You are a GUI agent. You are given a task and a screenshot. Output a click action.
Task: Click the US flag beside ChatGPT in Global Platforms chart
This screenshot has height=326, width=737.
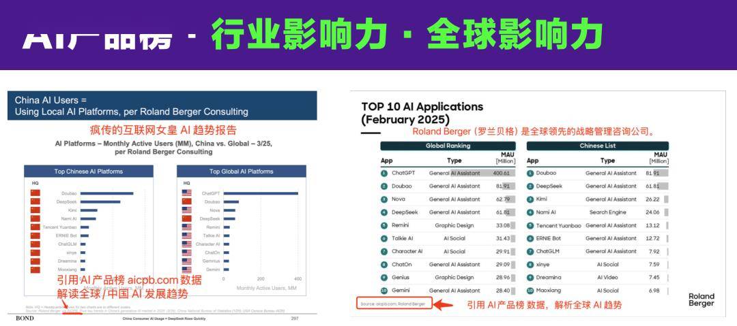pyautogui.click(x=186, y=193)
